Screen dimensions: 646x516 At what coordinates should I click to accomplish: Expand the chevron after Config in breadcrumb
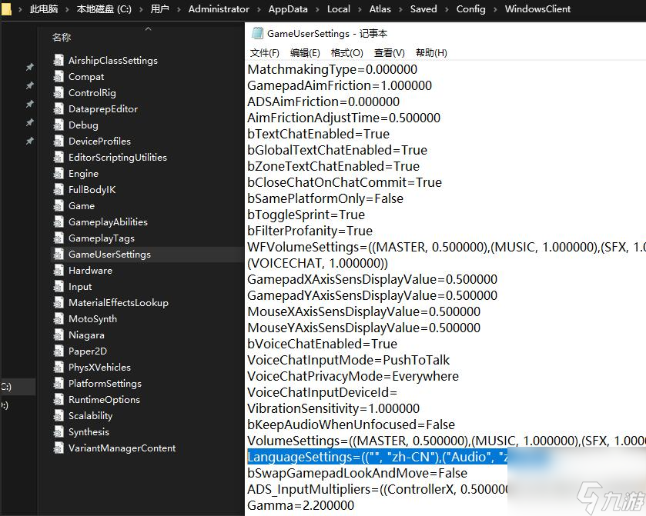click(495, 9)
